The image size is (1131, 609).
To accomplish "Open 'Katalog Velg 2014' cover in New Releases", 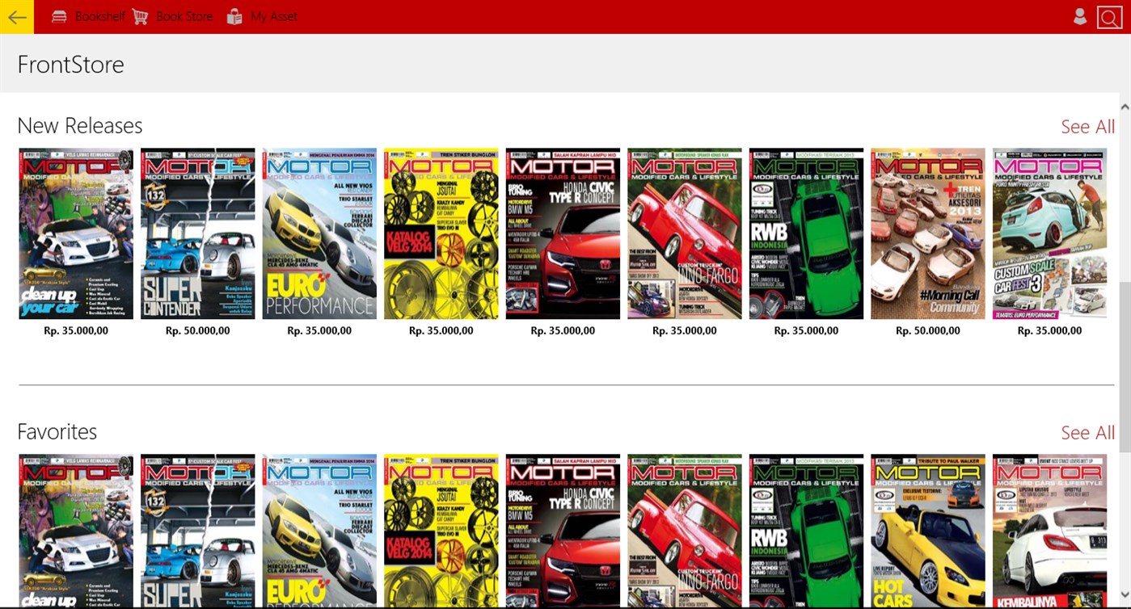I will (x=441, y=233).
